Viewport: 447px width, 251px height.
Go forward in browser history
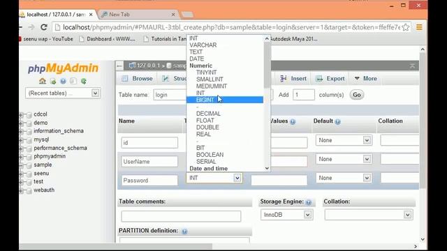coord(31,27)
